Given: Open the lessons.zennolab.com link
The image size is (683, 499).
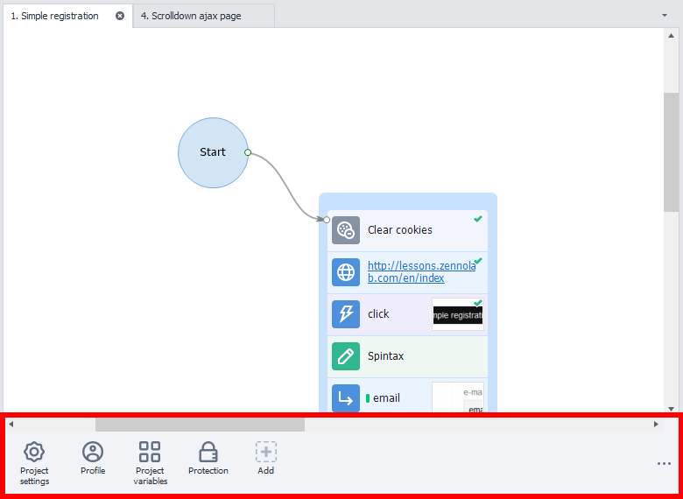Looking at the screenshot, I should [405, 272].
